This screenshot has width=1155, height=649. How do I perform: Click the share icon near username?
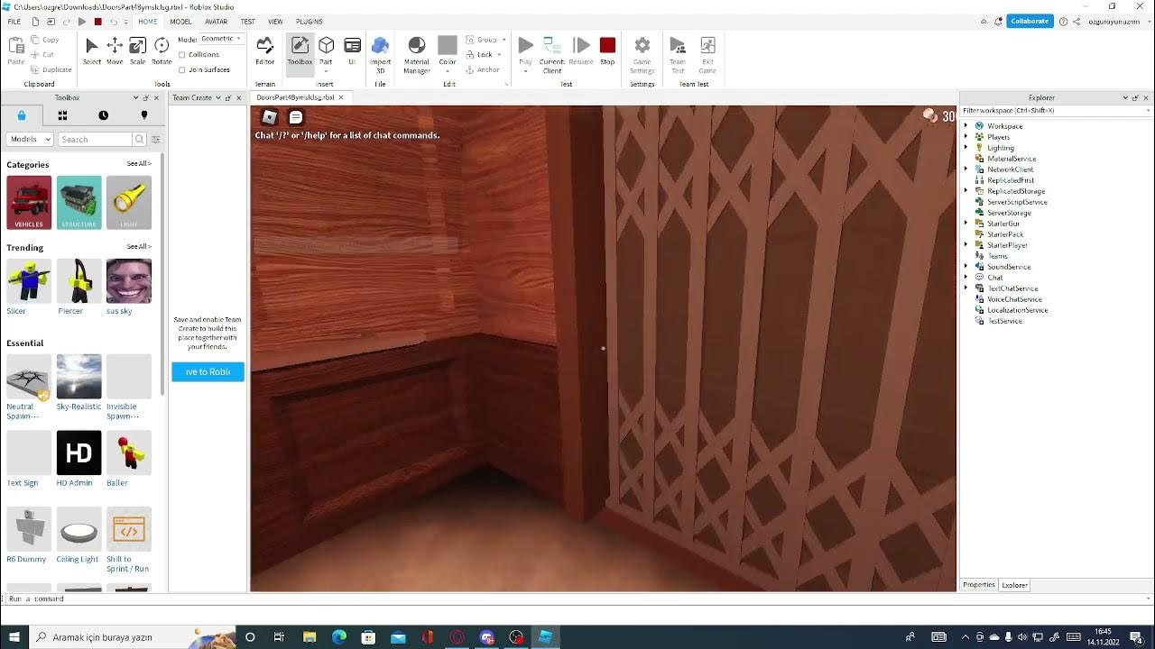click(x=1076, y=21)
